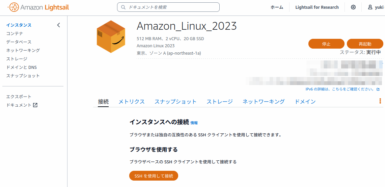Click the IPv6 details external link icon
This screenshot has height=187, width=385.
(378, 89)
